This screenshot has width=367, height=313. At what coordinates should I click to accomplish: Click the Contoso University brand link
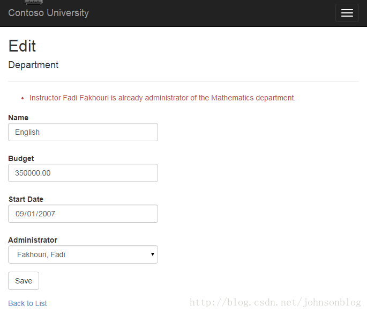point(49,13)
